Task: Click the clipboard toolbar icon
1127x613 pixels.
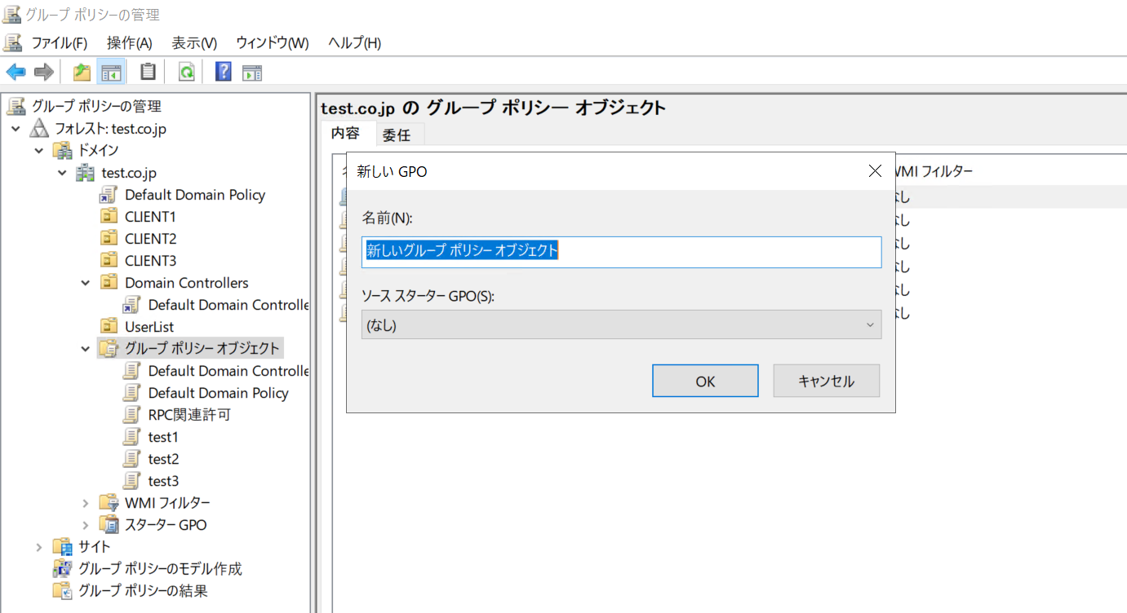Action: click(148, 72)
